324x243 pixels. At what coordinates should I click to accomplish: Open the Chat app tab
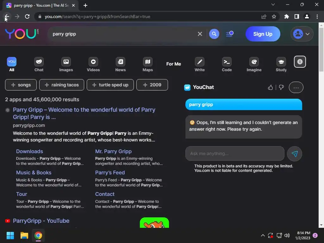pos(39,65)
